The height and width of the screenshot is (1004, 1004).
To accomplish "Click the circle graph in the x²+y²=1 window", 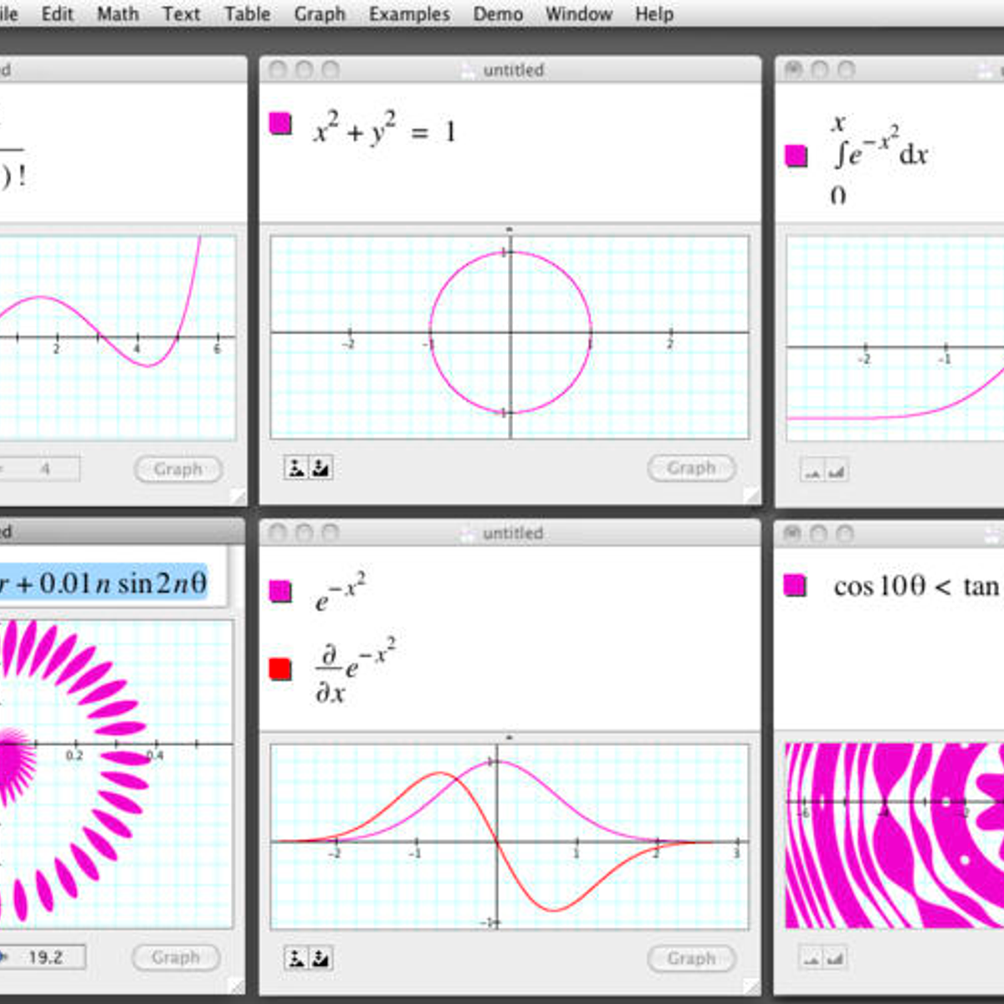I will pyautogui.click(x=510, y=336).
